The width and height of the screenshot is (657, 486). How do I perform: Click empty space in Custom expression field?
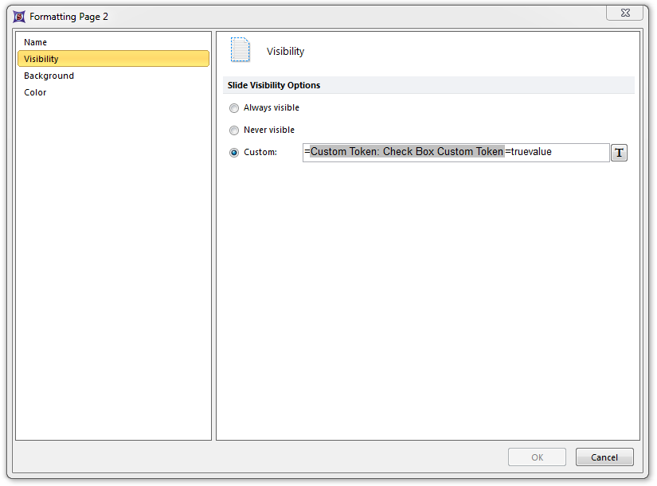coord(581,152)
